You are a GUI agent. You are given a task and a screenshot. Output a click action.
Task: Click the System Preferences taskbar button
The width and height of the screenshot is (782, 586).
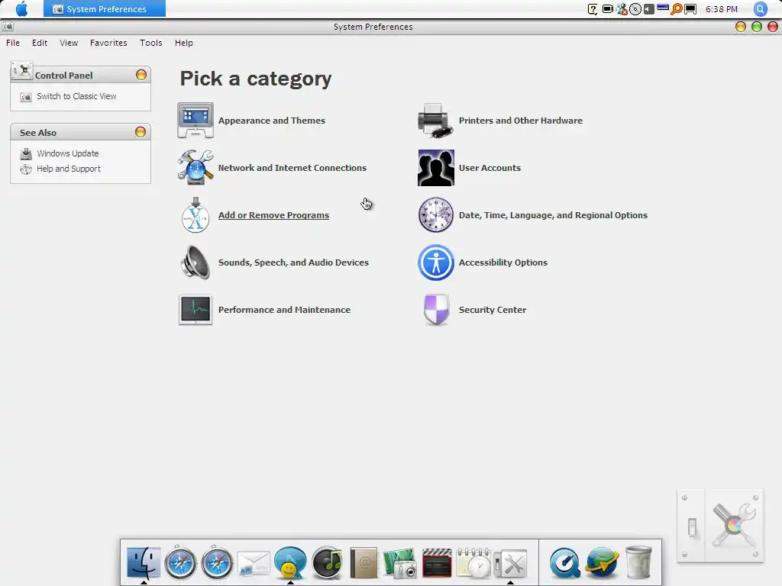(104, 9)
